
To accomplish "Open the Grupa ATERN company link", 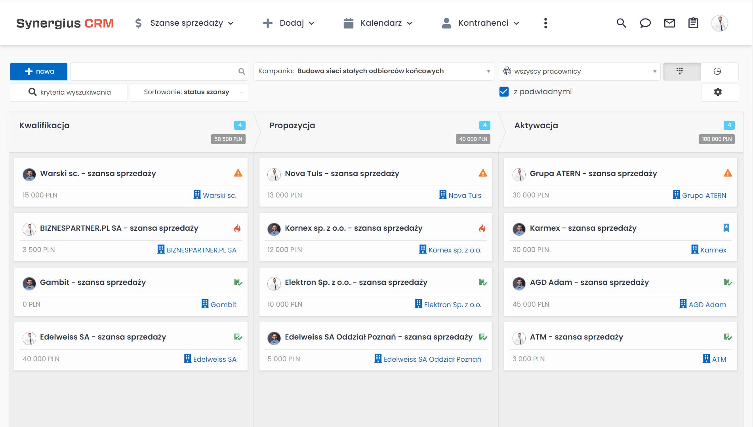I will pos(703,195).
